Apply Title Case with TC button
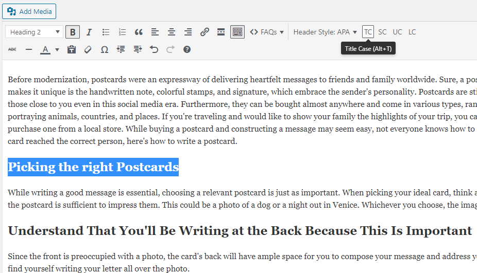This screenshot has width=477, height=273. point(368,32)
